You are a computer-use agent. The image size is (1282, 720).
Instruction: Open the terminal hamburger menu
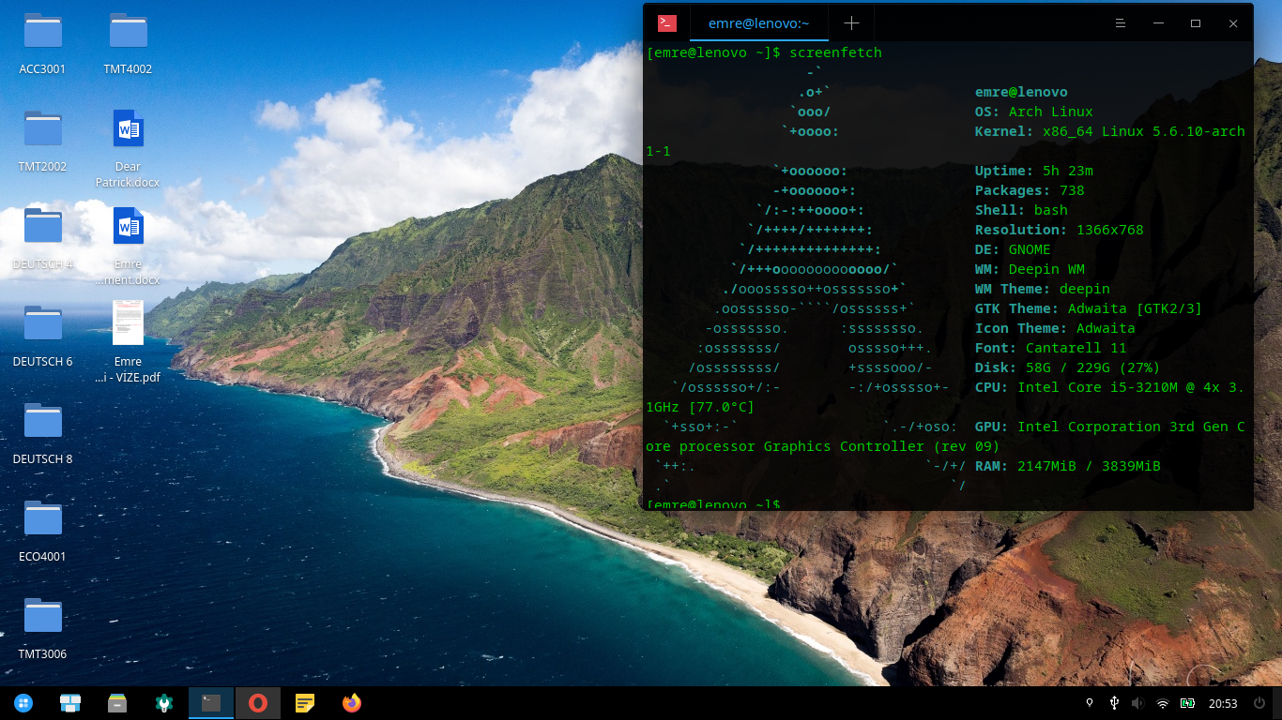tap(1121, 23)
